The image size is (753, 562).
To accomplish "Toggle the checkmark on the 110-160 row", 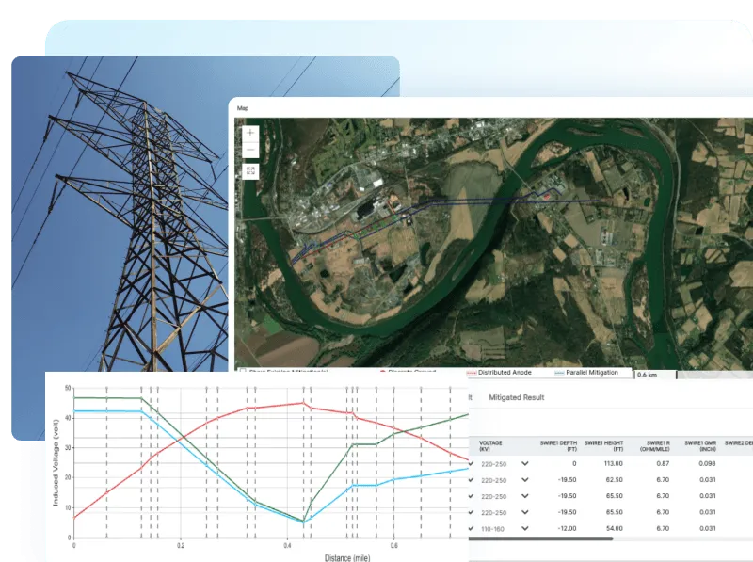I will (473, 528).
